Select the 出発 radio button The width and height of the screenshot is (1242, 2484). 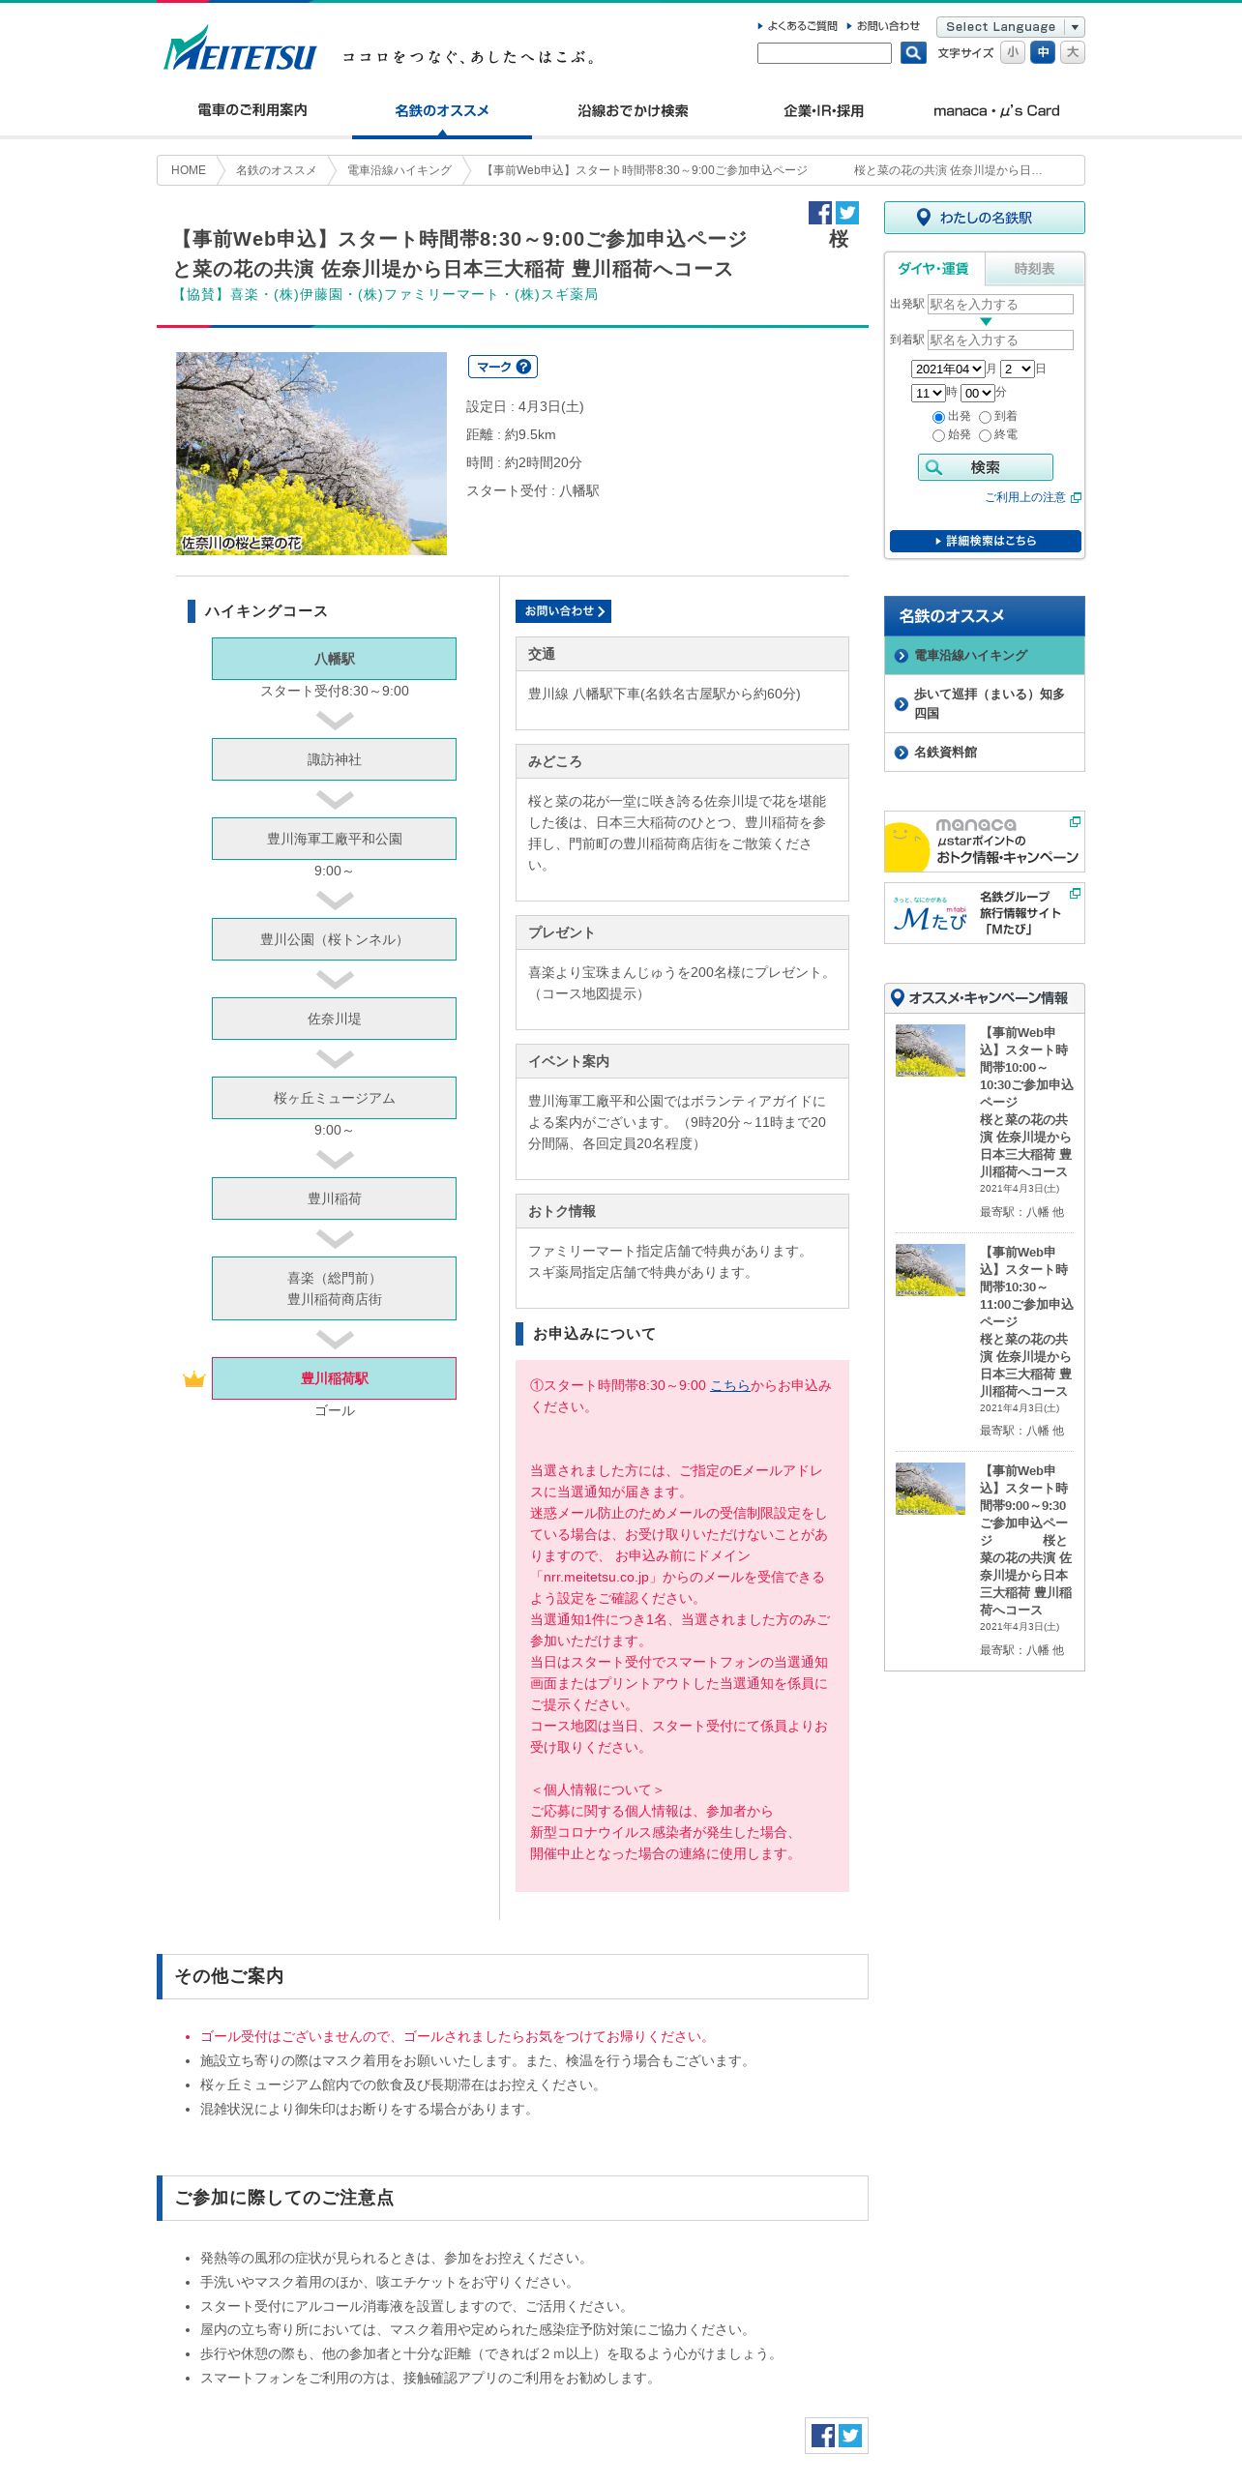(x=938, y=417)
